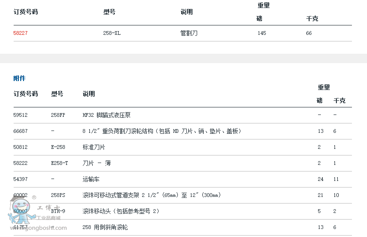Click the 管割刀 description cell
The height and width of the screenshot is (237, 367).
point(189,33)
